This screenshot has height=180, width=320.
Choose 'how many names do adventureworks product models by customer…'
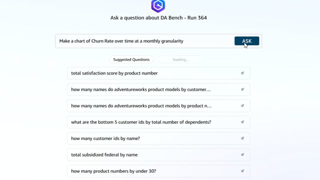pyautogui.click(x=158, y=89)
